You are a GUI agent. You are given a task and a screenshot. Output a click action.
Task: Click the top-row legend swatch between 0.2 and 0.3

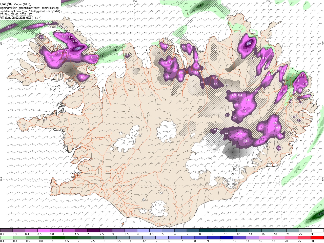coord(6,231)
